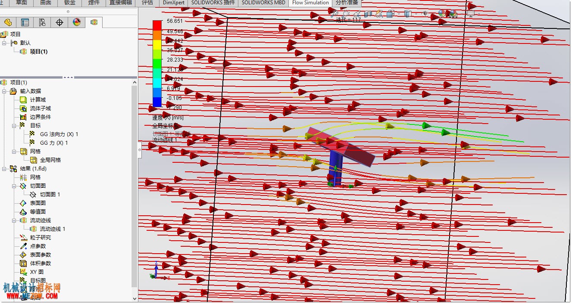Select 表面参数 surface parameters item
This screenshot has width=572, height=304.
click(x=40, y=255)
